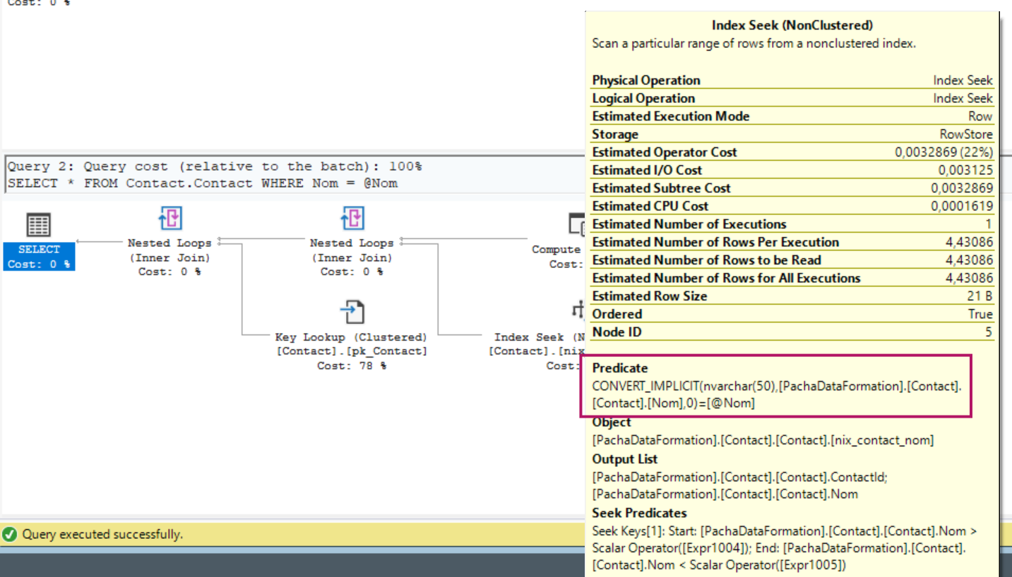Click the Query executed successfully status message
1012x577 pixels.
coord(102,534)
